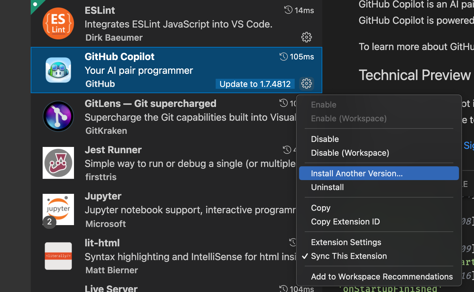The image size is (474, 292).
Task: Click the GitHub Copilot 105ms activation time
Action: tap(302, 57)
